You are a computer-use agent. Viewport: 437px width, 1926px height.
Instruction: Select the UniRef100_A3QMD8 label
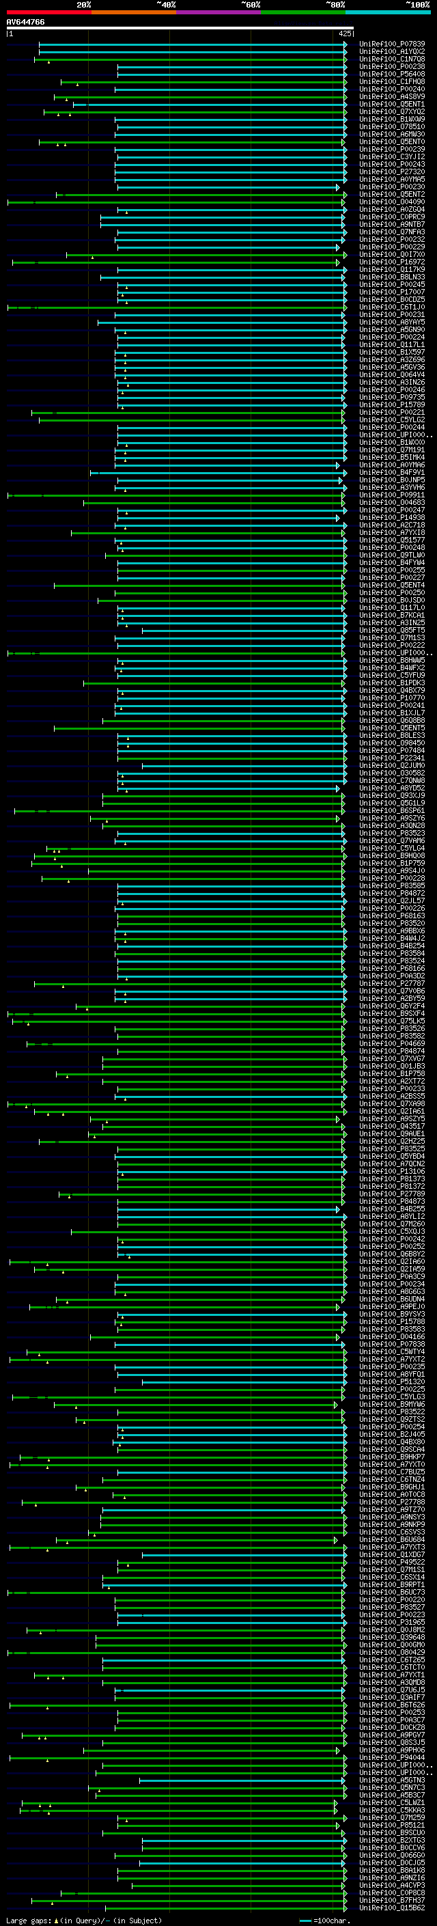pos(392,1682)
